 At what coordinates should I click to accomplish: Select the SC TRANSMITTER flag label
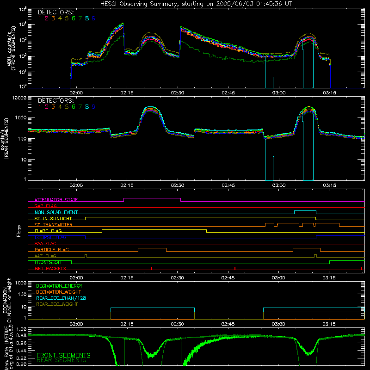pos(54,225)
